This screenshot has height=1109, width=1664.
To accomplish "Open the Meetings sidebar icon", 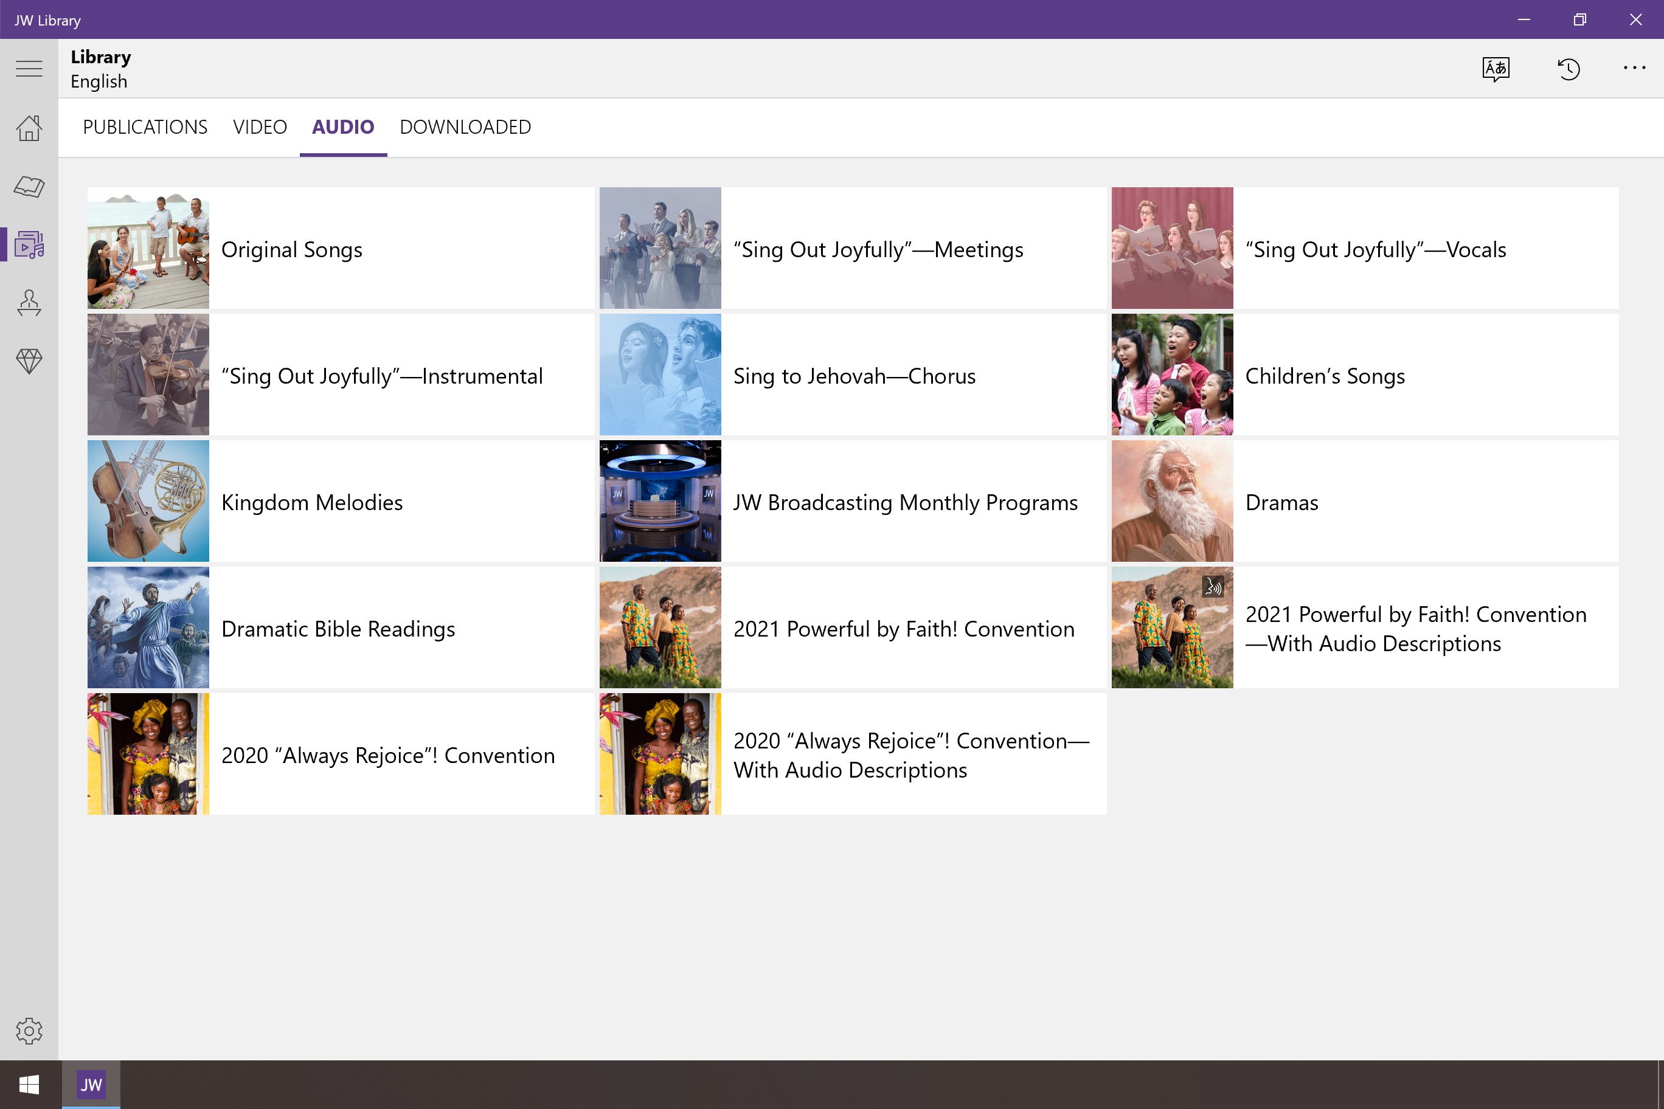I will (29, 303).
